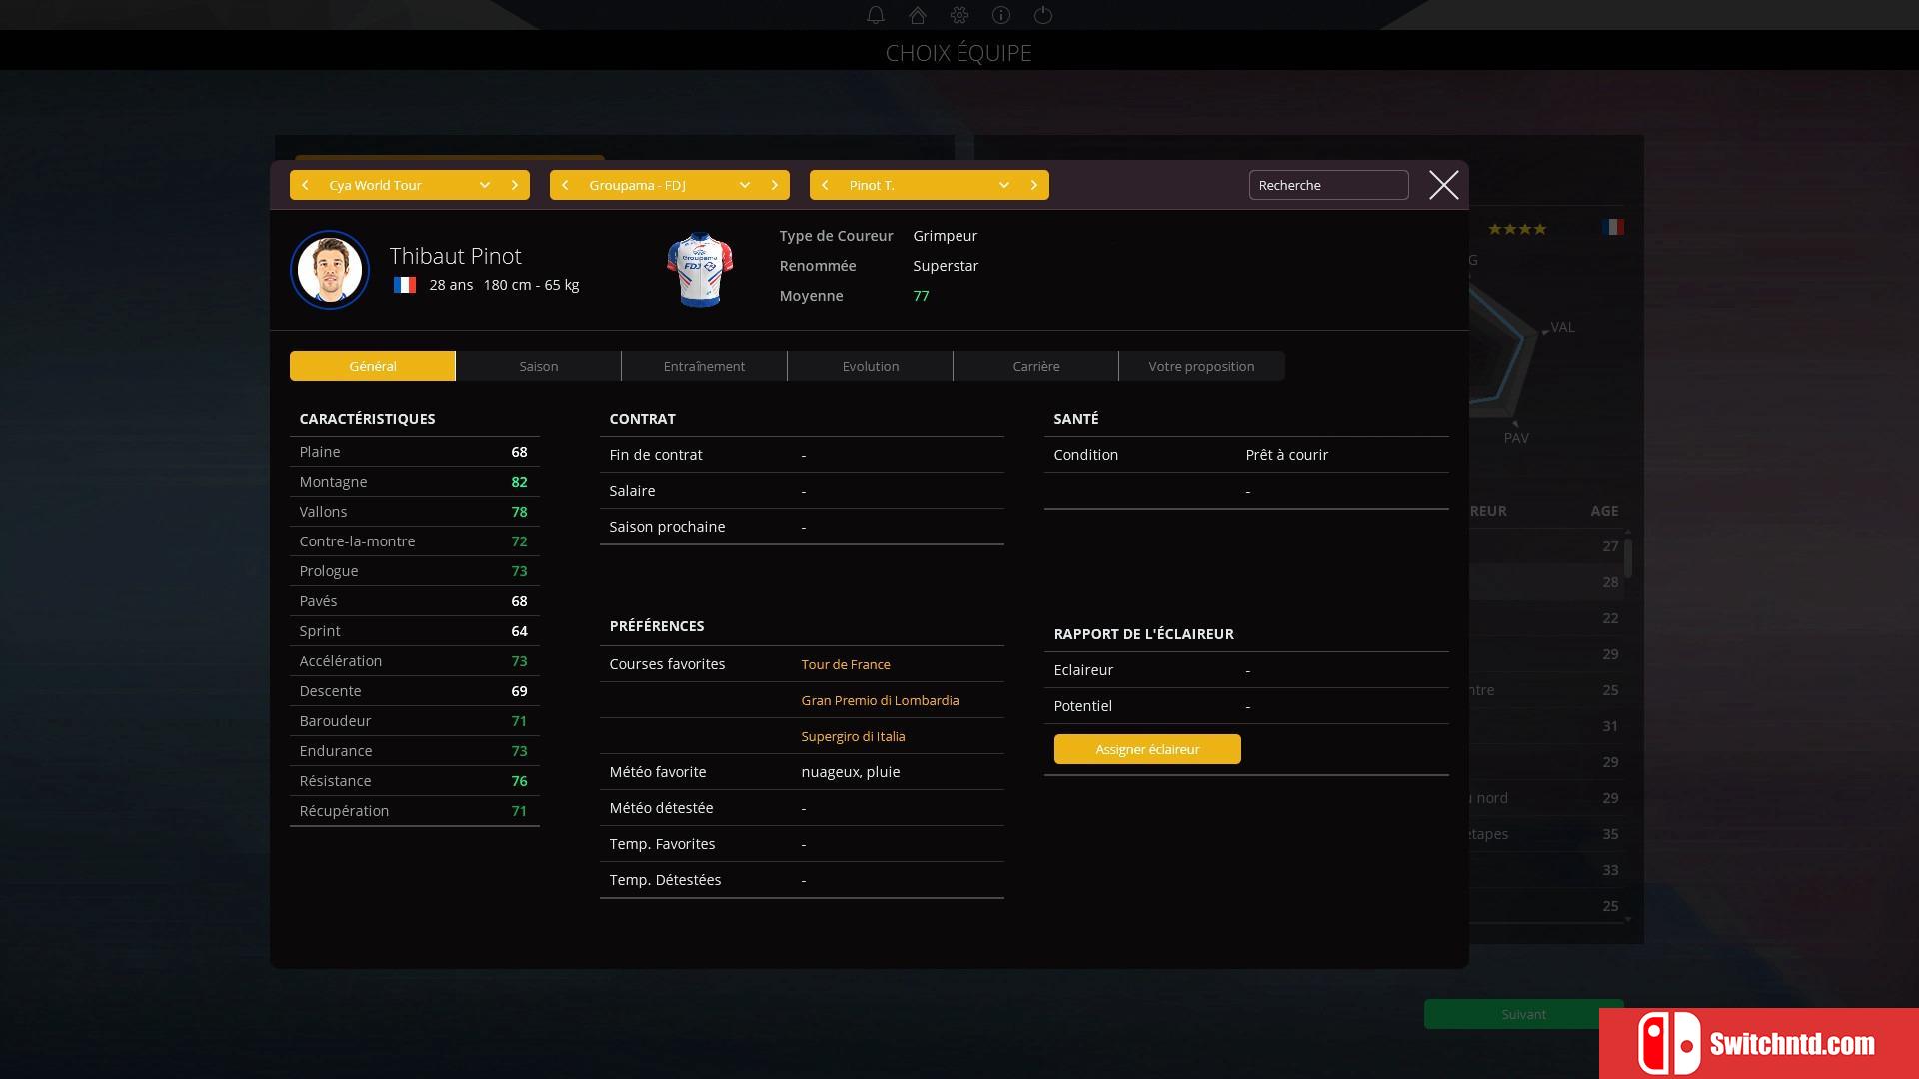Click the rider list scrollbar in background
Screen dimensions: 1919x1079
(x=1628, y=558)
